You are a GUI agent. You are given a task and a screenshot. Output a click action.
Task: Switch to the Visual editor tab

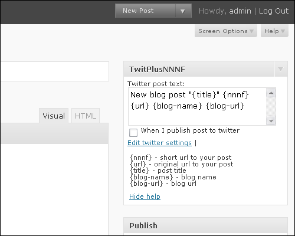click(54, 116)
